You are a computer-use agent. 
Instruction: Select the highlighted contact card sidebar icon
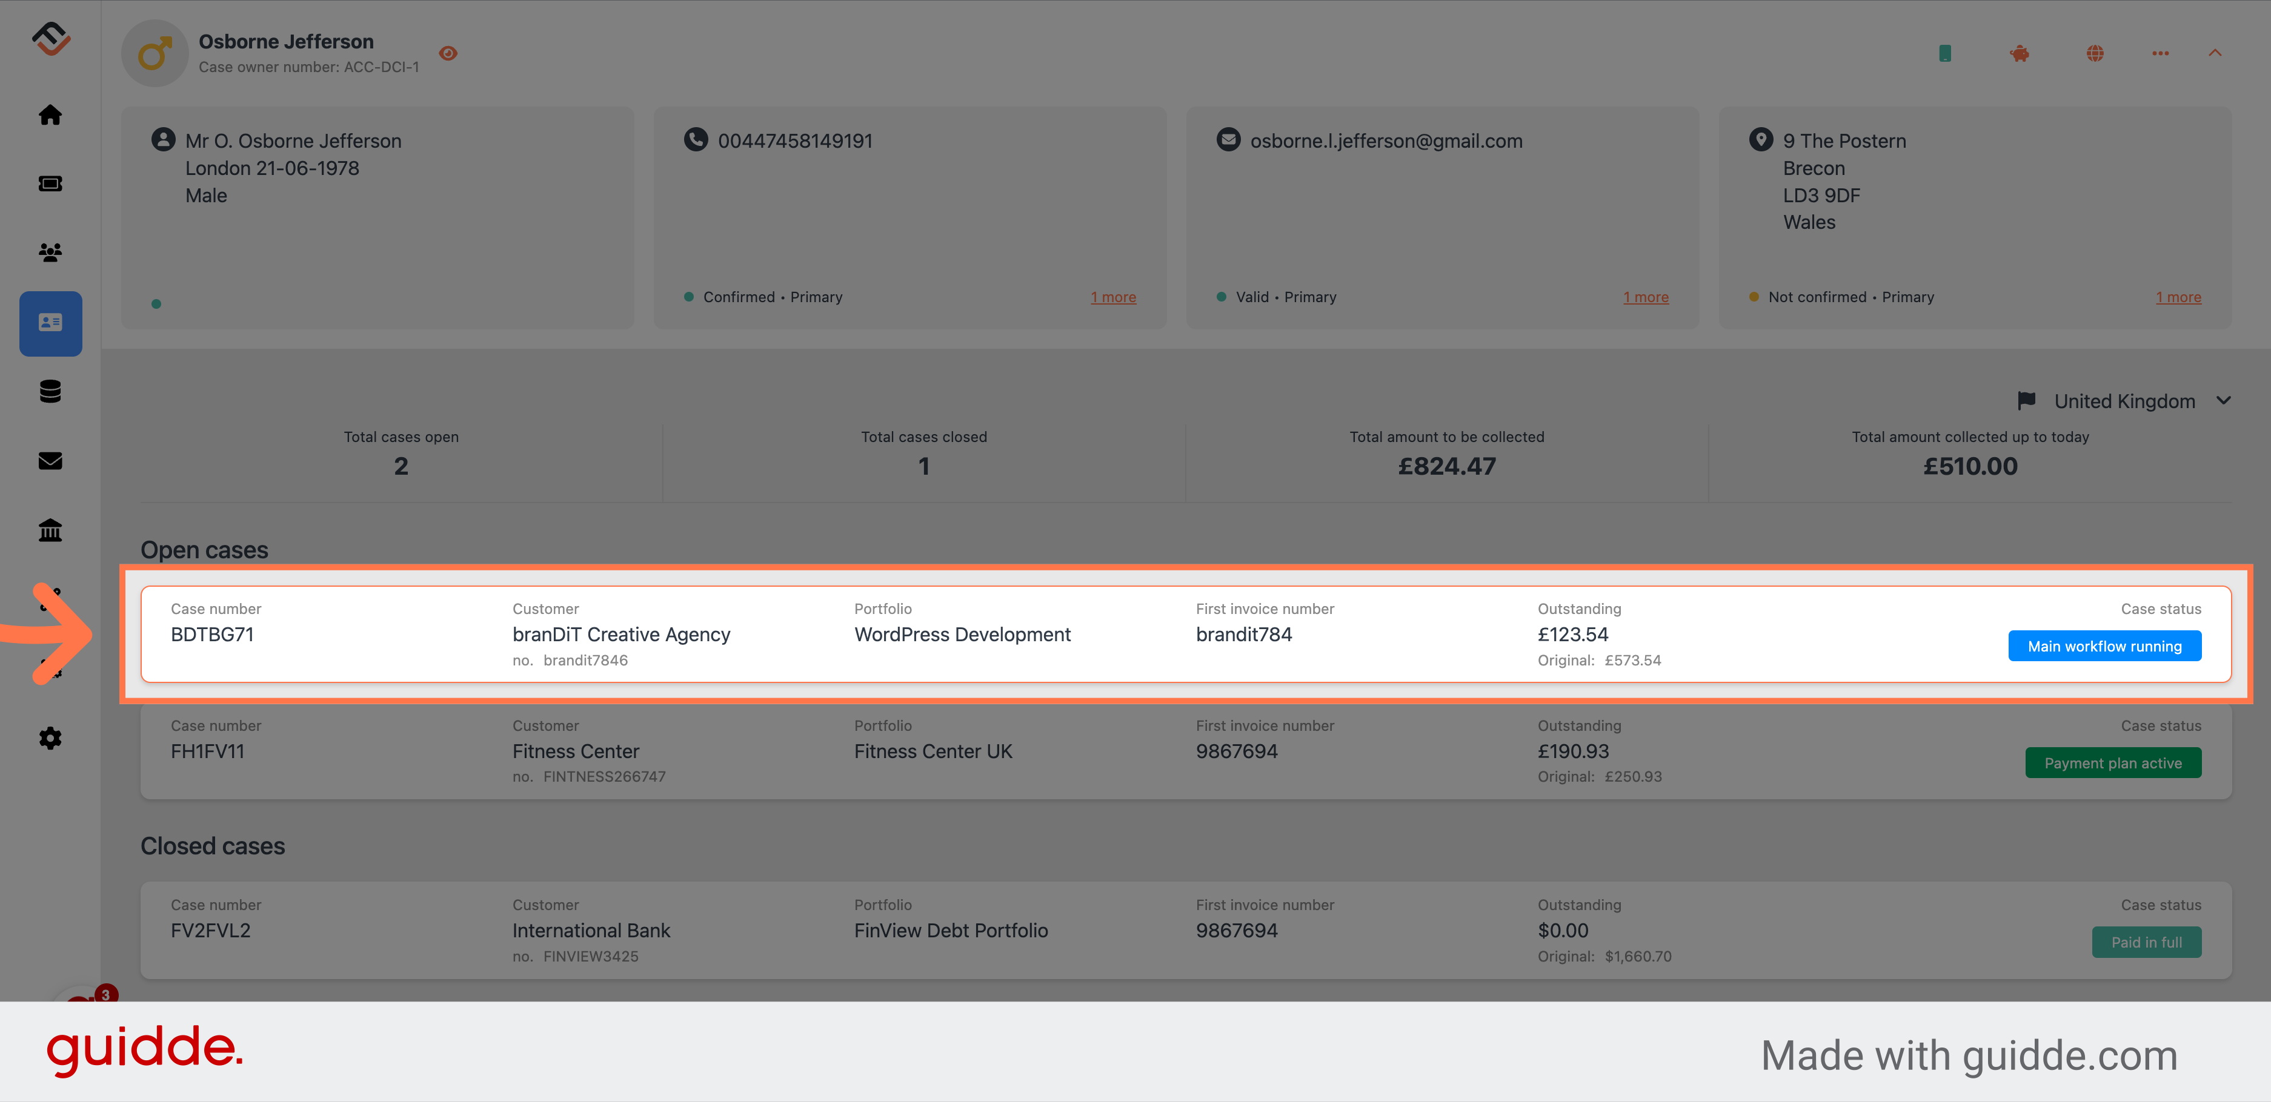[50, 323]
